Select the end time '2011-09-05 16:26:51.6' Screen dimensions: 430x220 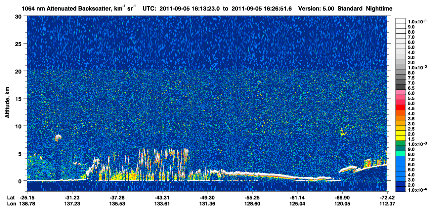coord(262,8)
